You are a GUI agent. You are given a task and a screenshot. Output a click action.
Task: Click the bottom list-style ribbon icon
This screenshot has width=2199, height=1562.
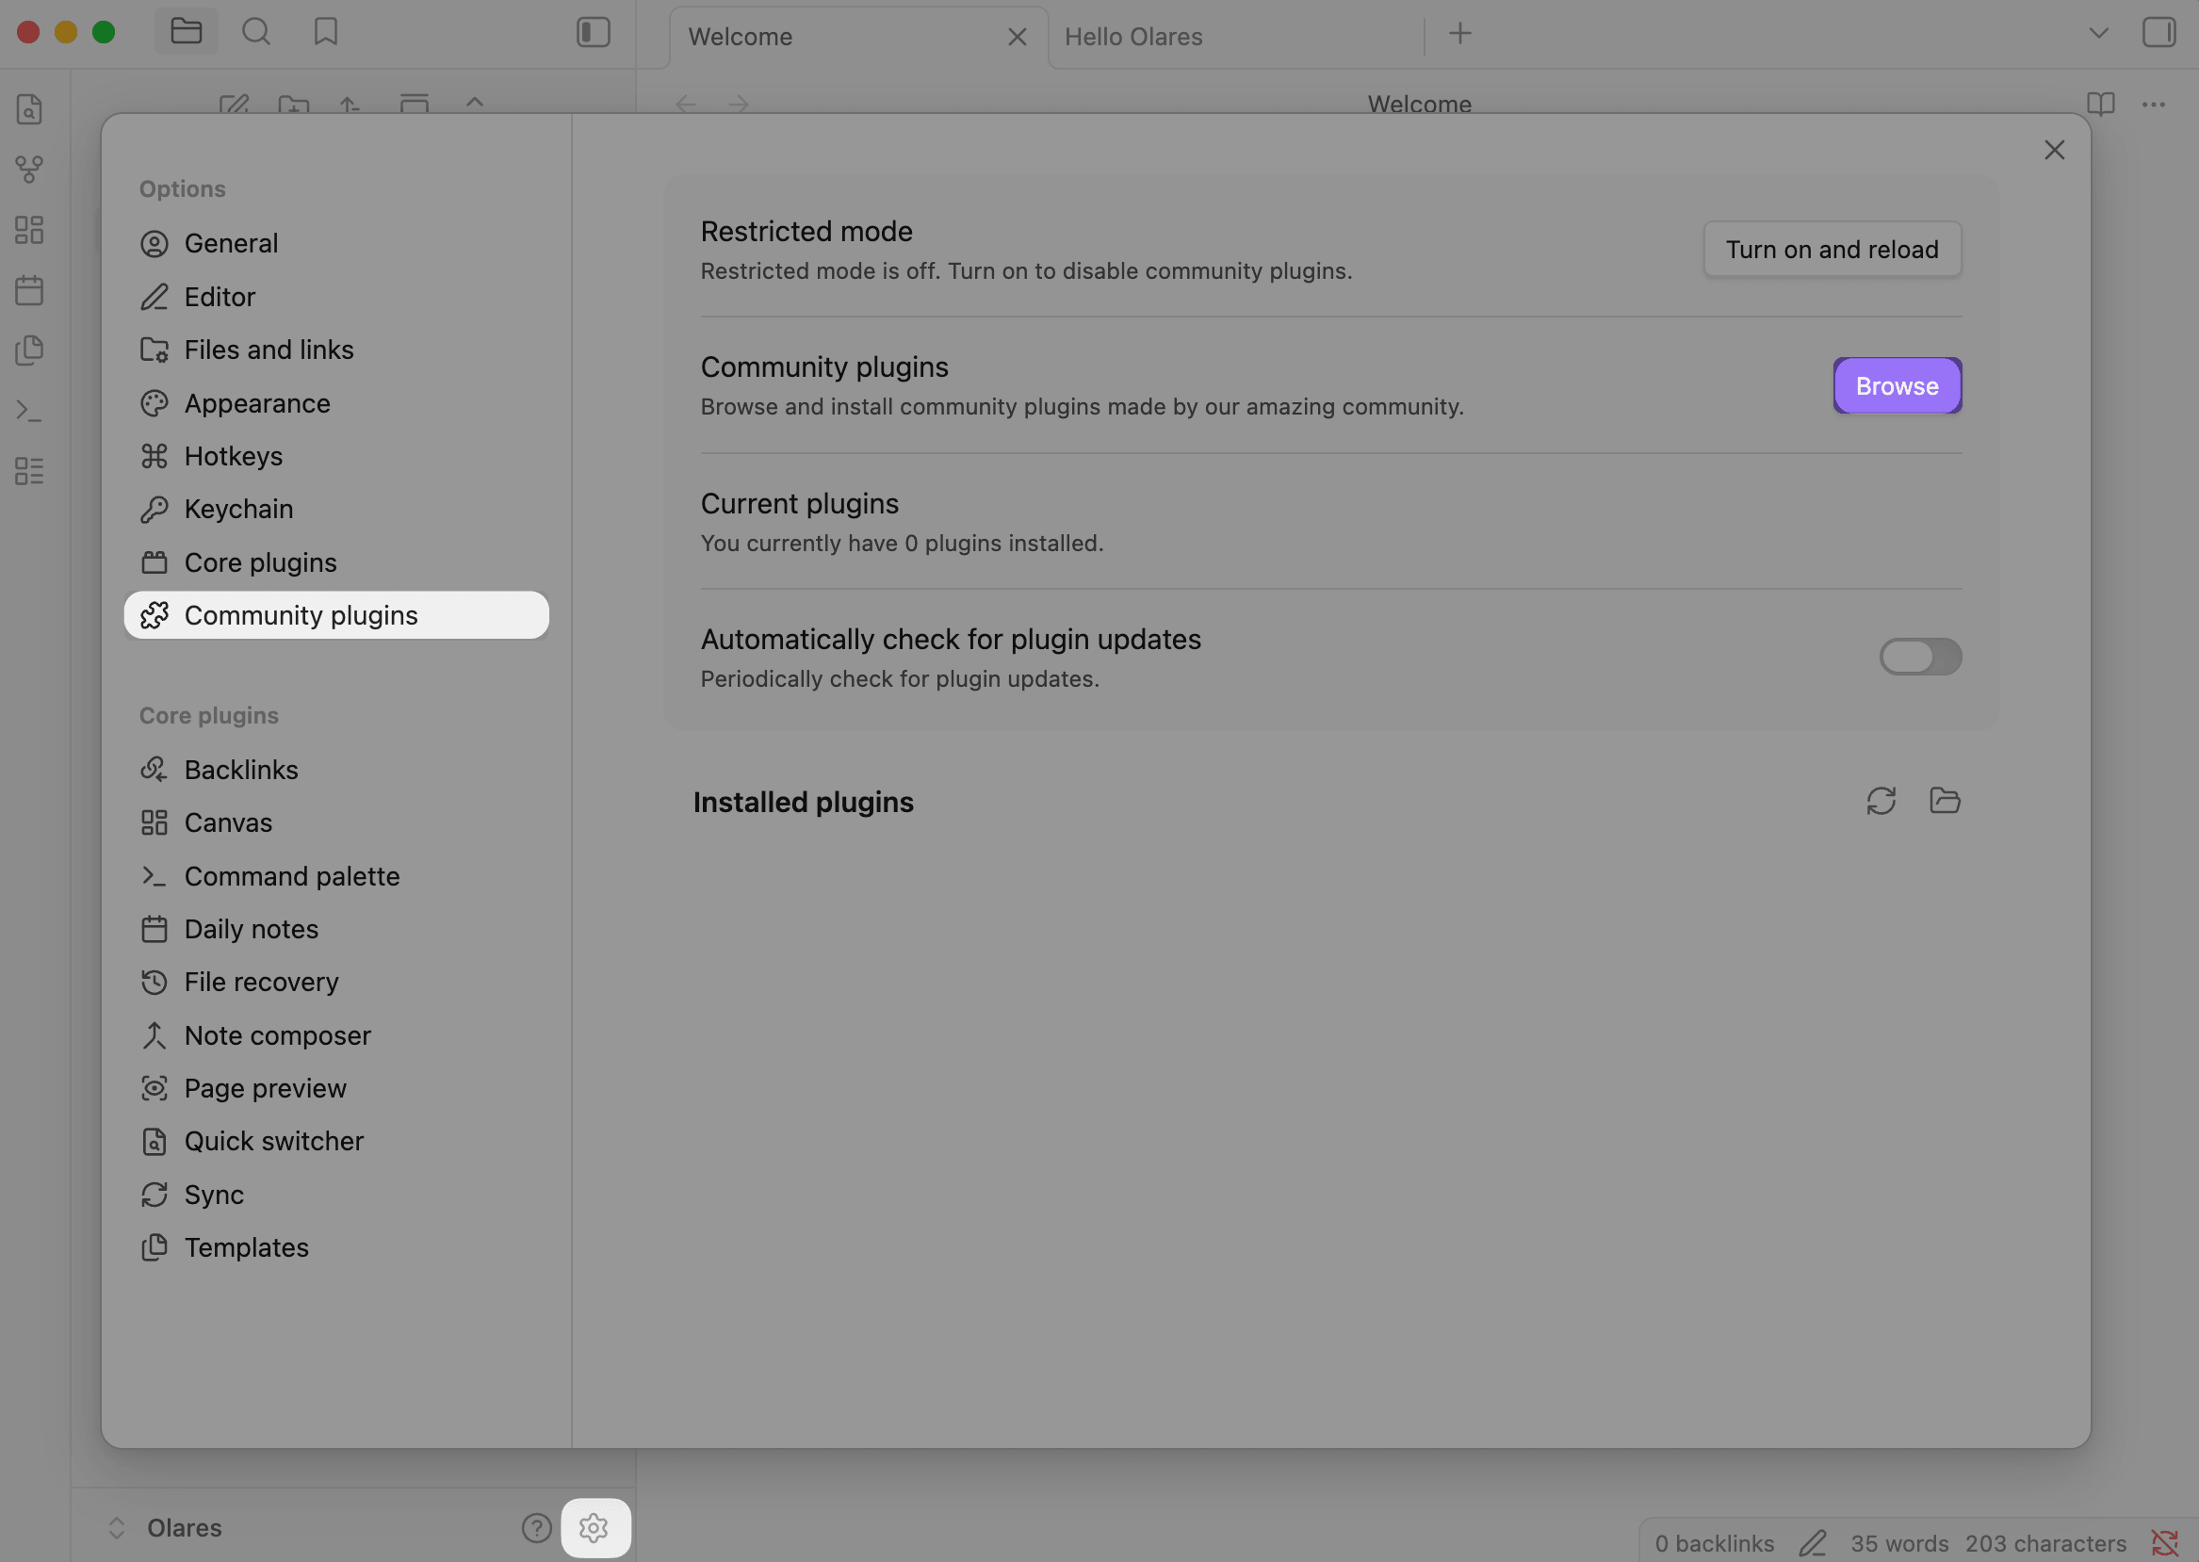click(x=30, y=471)
